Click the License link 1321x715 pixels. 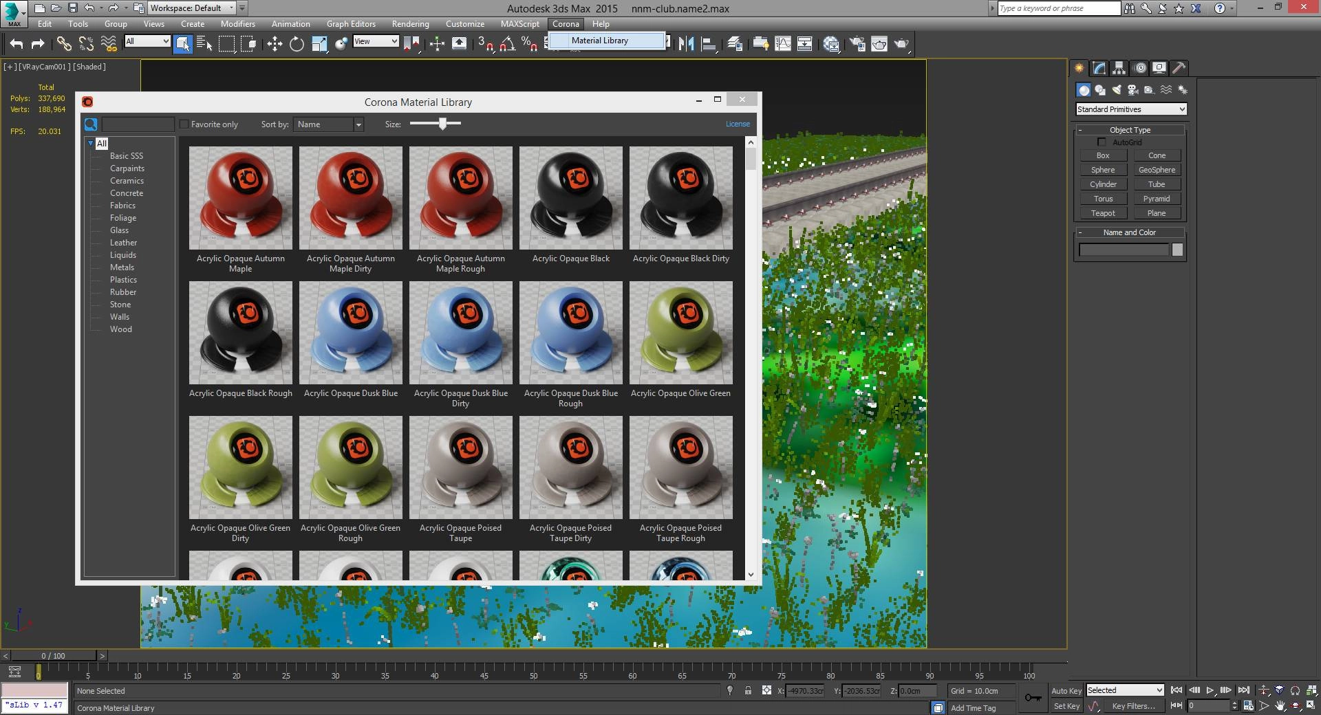click(x=738, y=124)
